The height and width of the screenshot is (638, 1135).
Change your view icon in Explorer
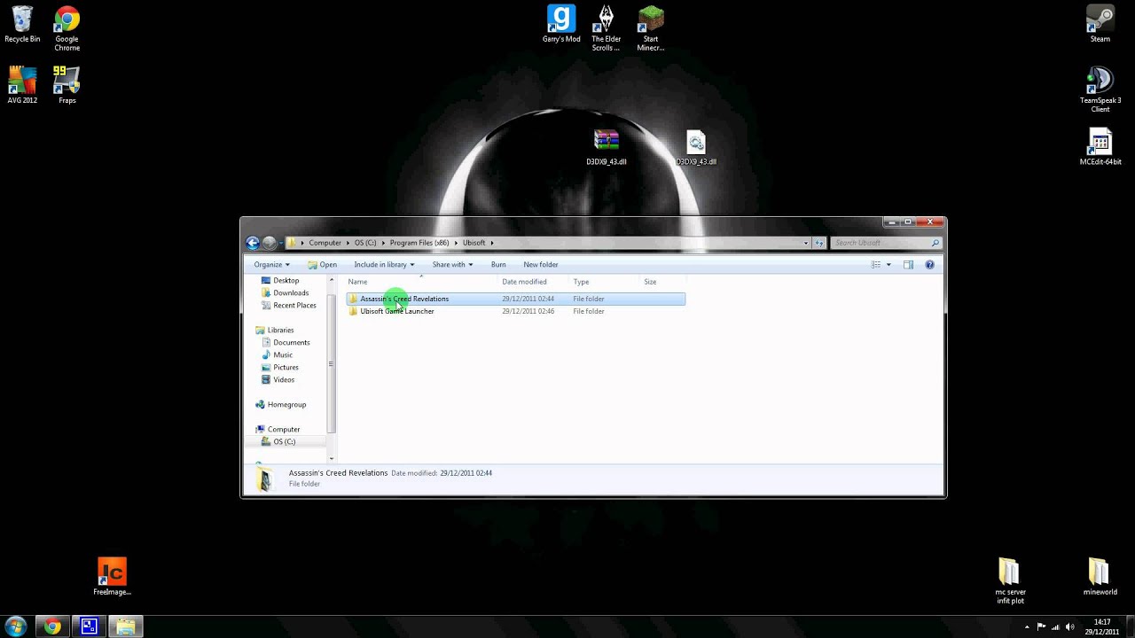(876, 265)
